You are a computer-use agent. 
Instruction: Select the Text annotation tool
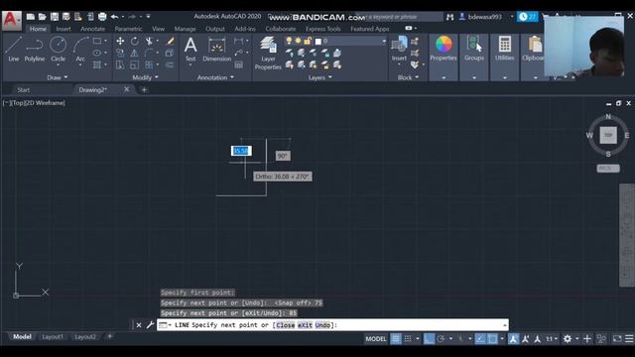coord(190,49)
